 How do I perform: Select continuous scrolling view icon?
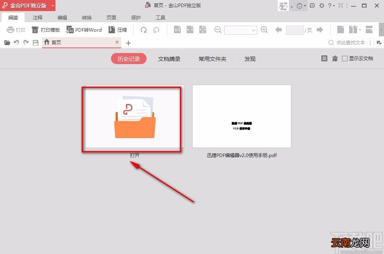point(369,30)
